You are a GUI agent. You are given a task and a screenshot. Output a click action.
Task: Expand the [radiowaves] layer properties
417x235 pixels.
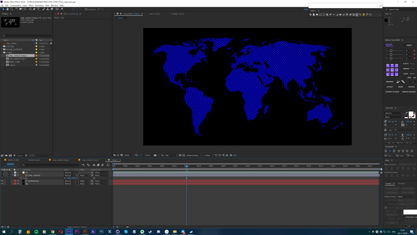coord(13,181)
